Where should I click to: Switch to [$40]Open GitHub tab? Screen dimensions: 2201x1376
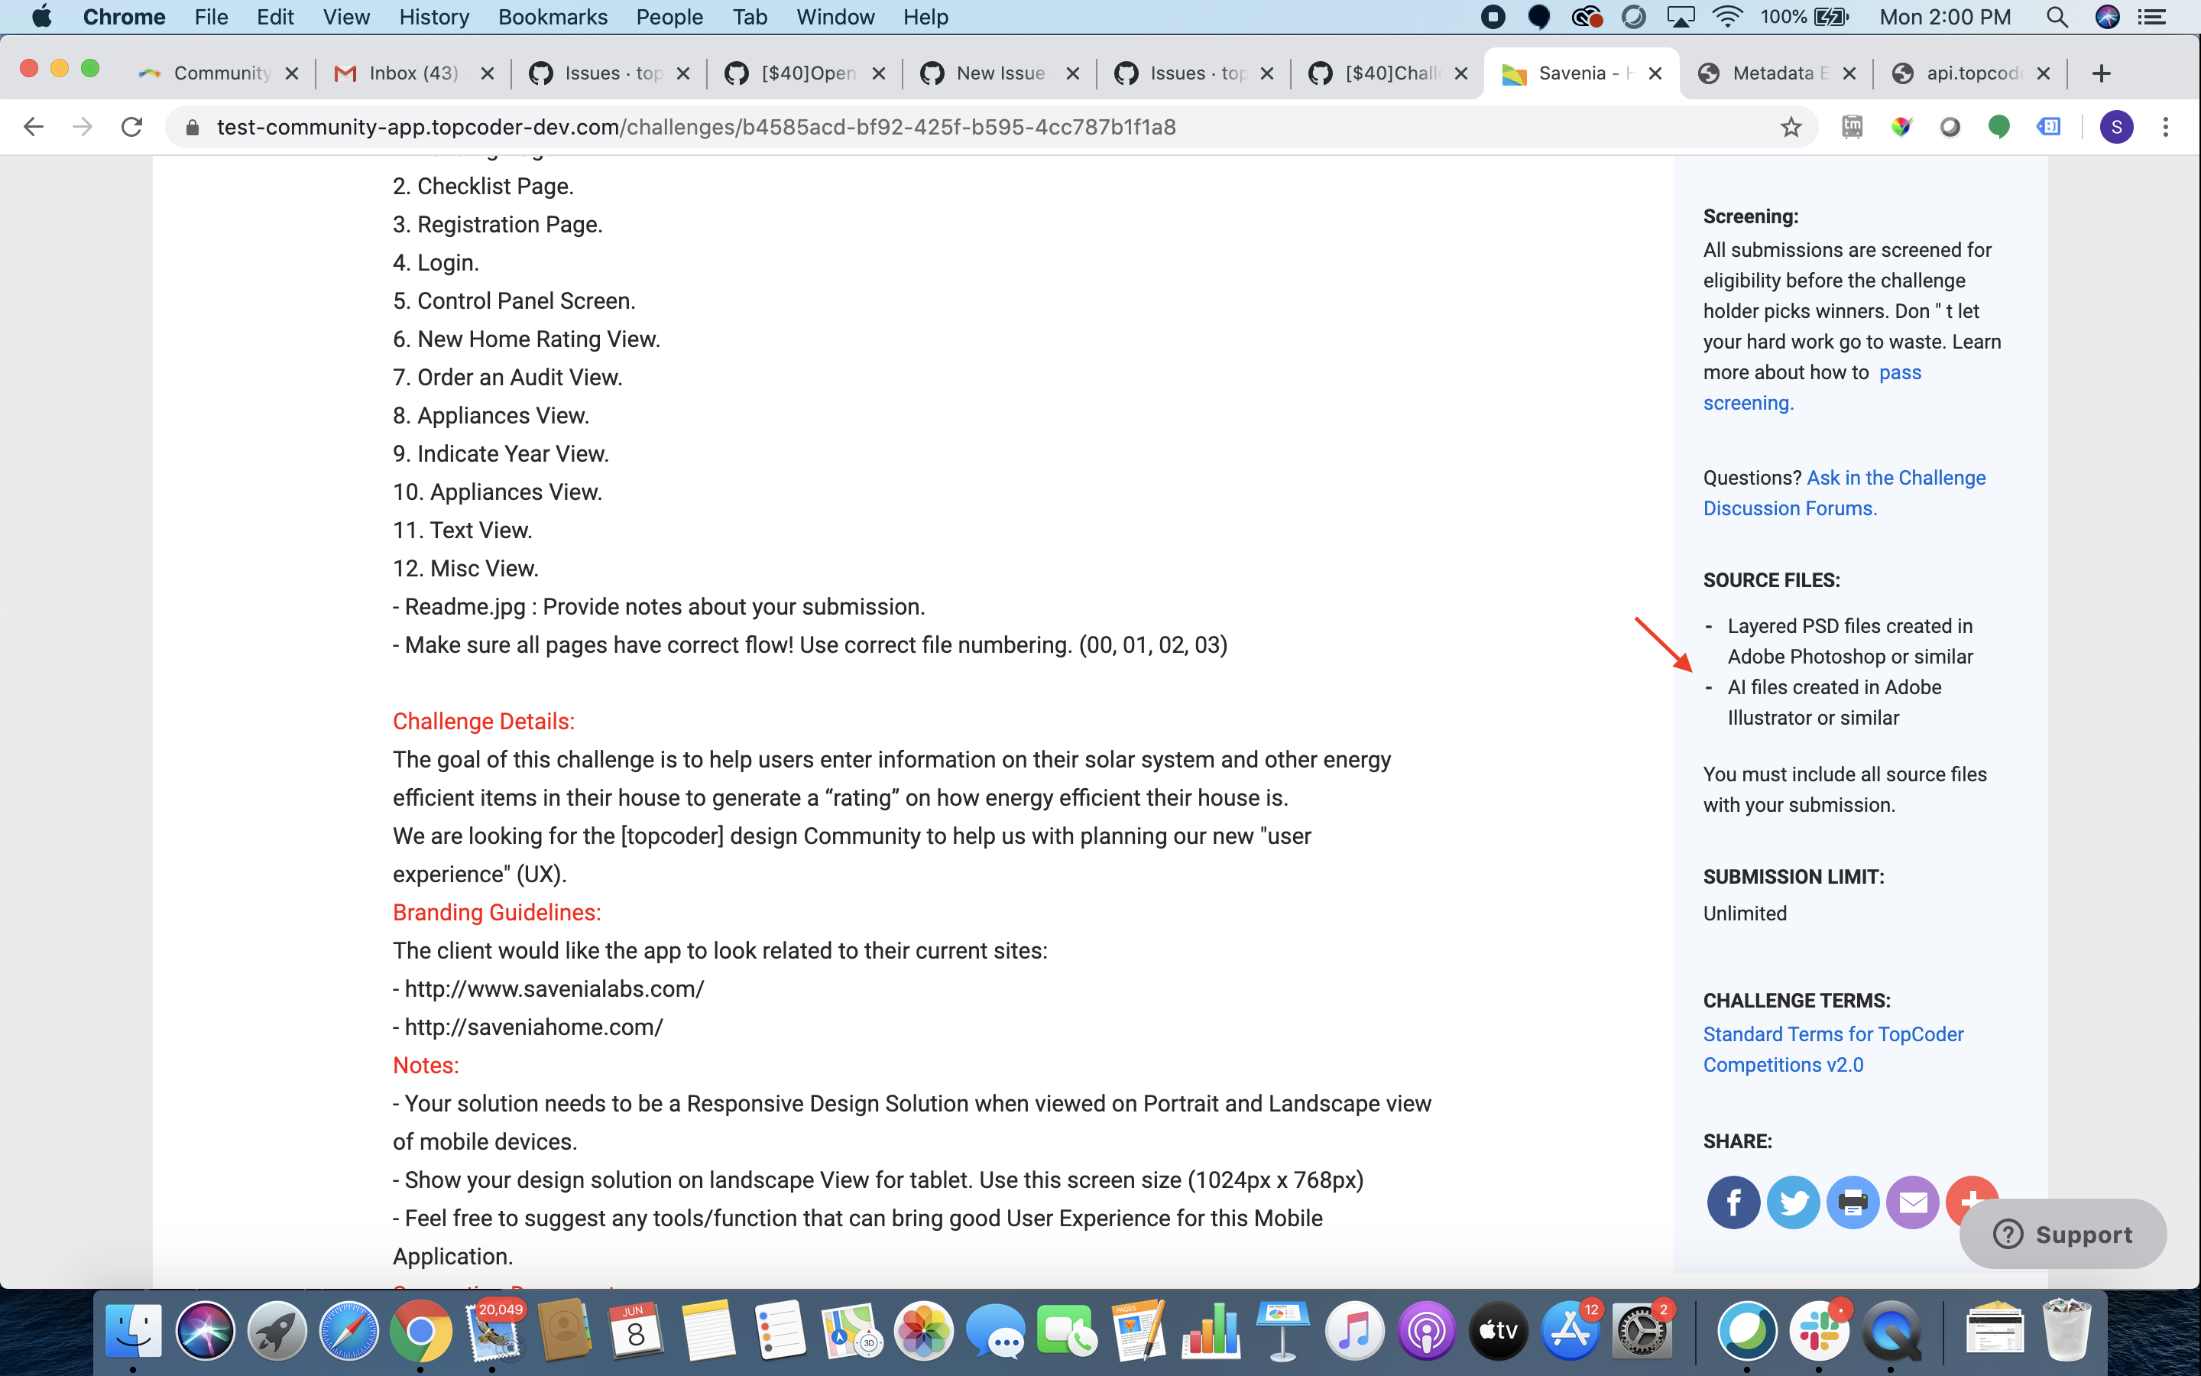pyautogui.click(x=805, y=73)
